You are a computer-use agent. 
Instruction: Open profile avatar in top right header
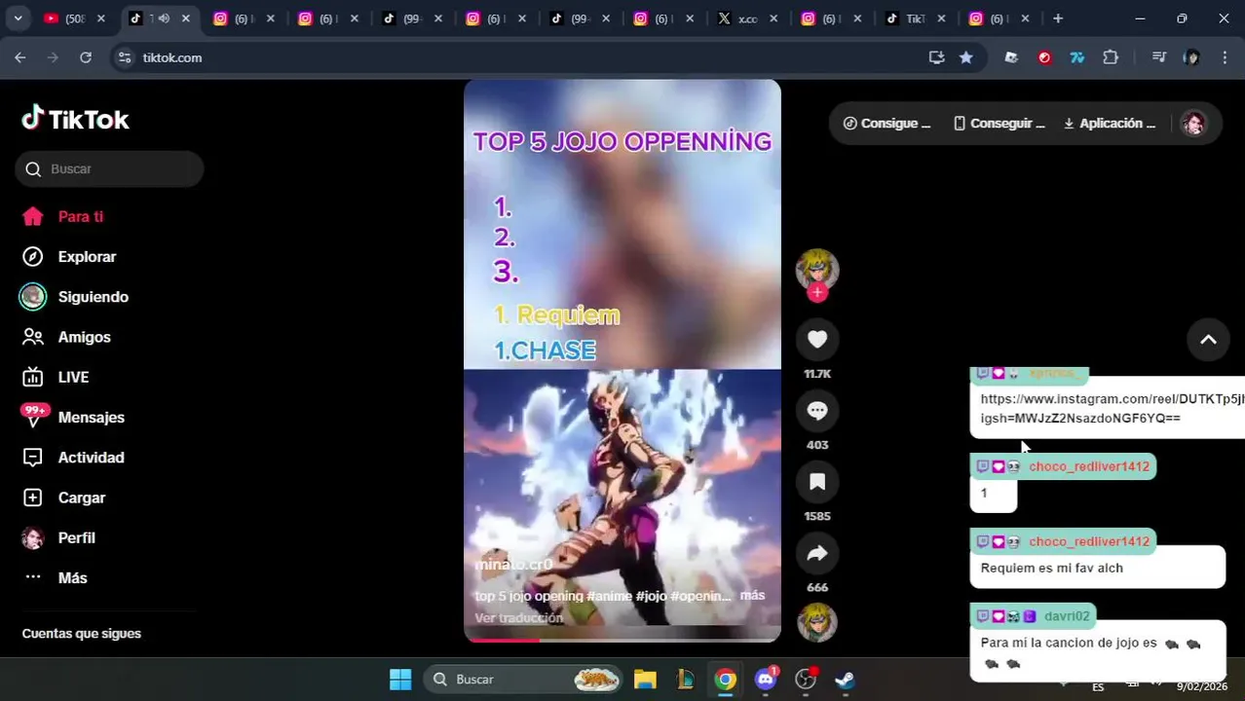click(1193, 124)
